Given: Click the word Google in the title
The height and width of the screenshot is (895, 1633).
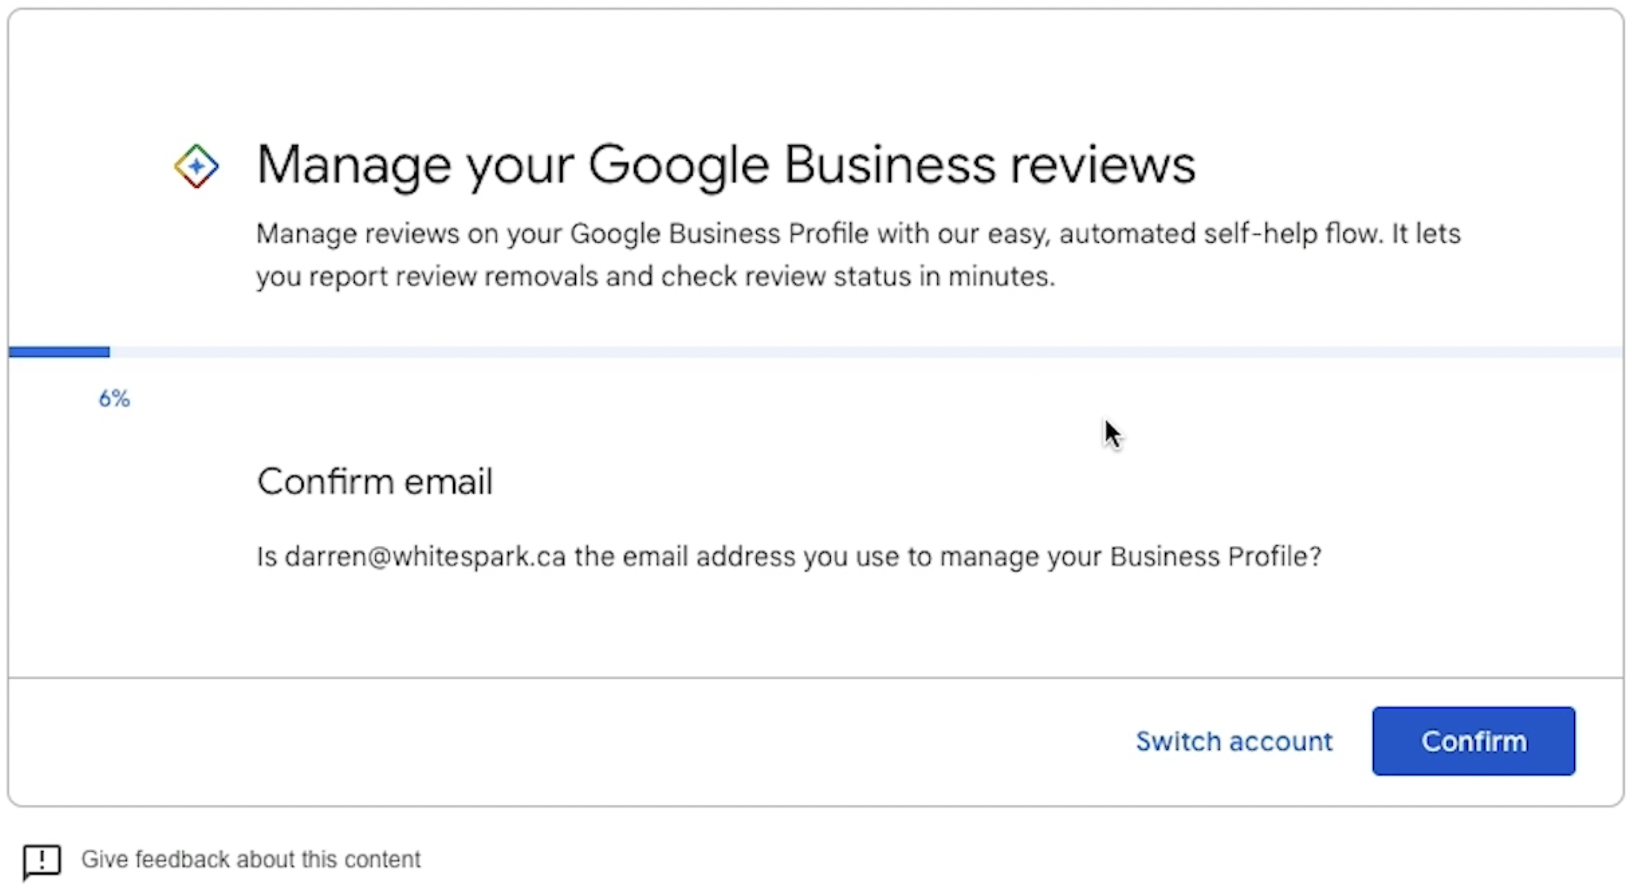Looking at the screenshot, I should click(x=678, y=165).
